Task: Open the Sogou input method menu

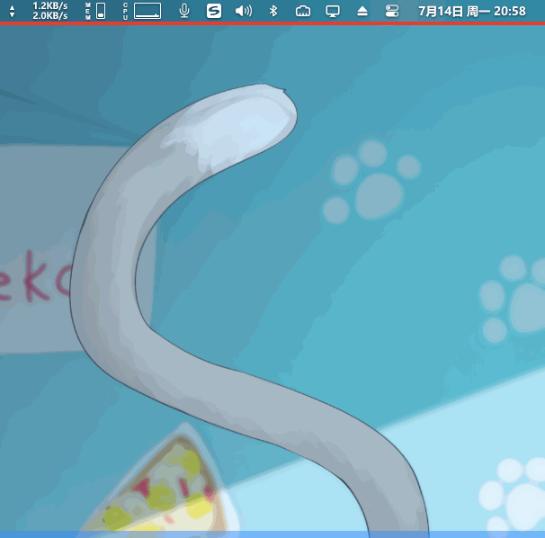Action: click(213, 11)
